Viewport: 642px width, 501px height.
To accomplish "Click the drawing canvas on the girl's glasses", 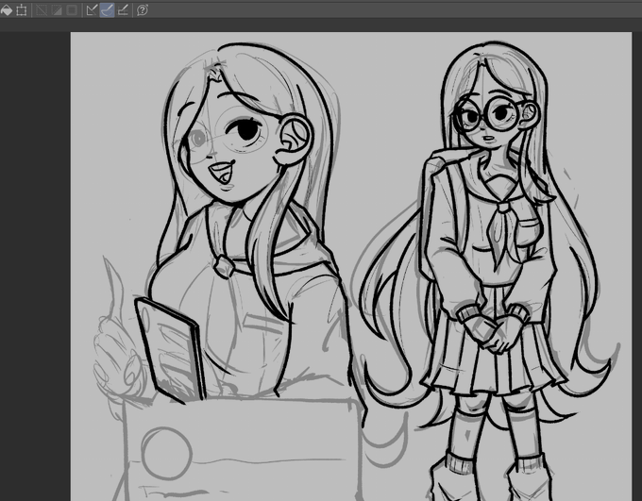I will coord(488,115).
